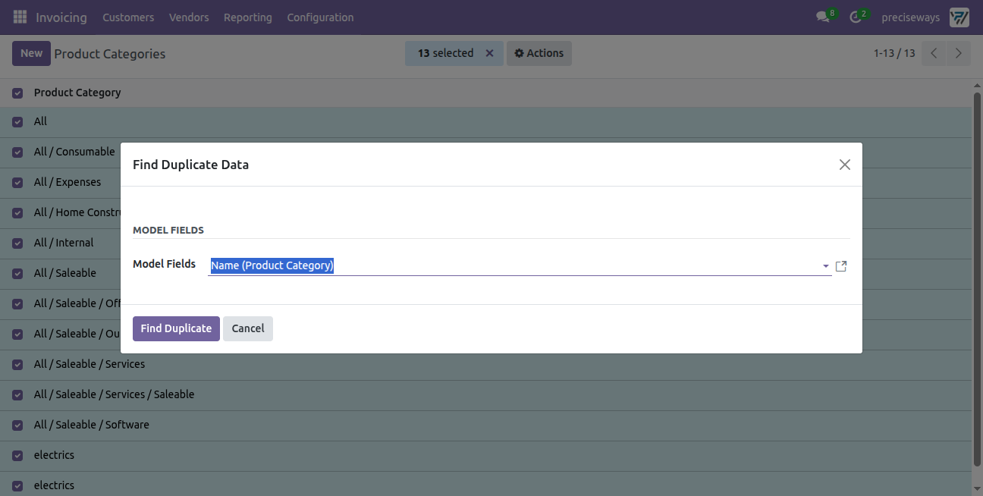Uncheck the All / Internal row checkbox

pyautogui.click(x=17, y=243)
